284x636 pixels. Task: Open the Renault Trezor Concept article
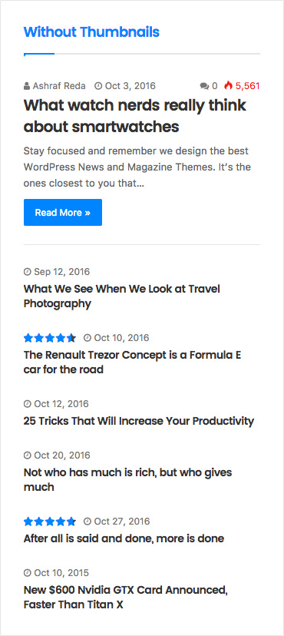tap(133, 363)
